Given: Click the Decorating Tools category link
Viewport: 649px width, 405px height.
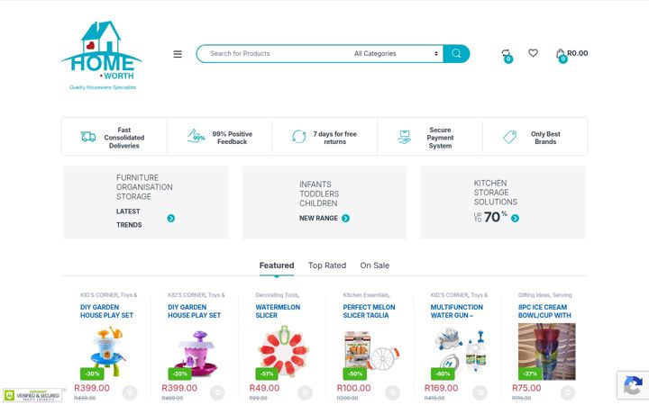Looking at the screenshot, I should click(x=277, y=295).
